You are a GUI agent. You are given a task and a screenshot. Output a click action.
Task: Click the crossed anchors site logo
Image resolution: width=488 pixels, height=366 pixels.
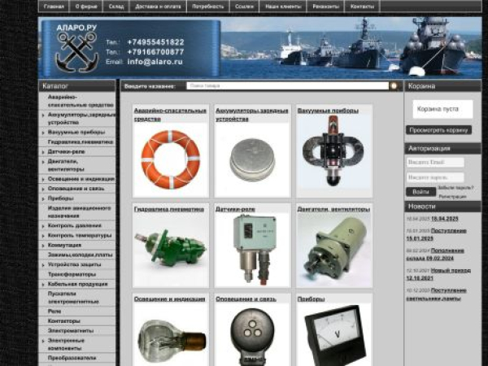(x=76, y=50)
